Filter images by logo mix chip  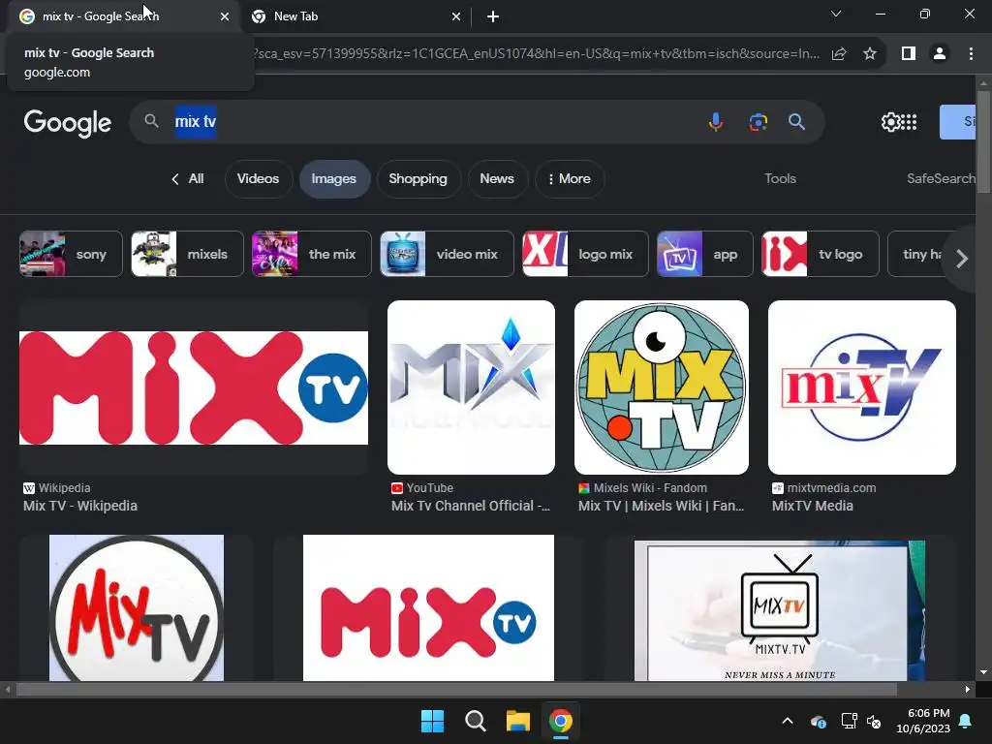tap(585, 255)
